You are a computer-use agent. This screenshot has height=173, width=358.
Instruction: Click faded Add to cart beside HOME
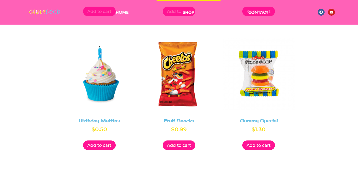click(x=99, y=11)
